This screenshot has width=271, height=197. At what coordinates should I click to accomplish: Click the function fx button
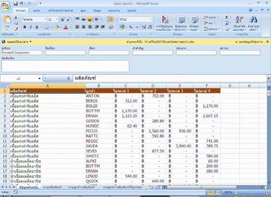[68, 78]
